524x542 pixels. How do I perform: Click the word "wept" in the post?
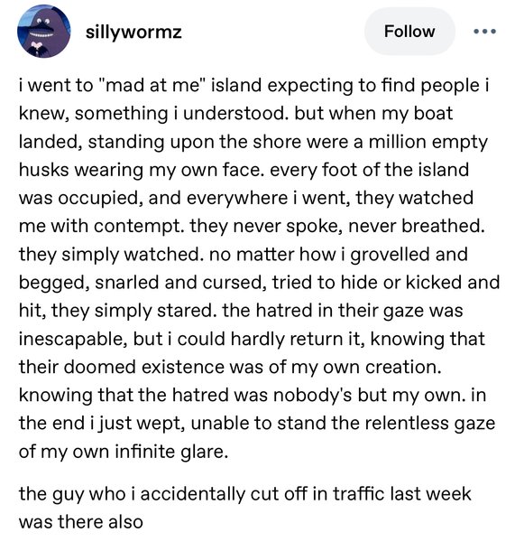click(x=161, y=424)
